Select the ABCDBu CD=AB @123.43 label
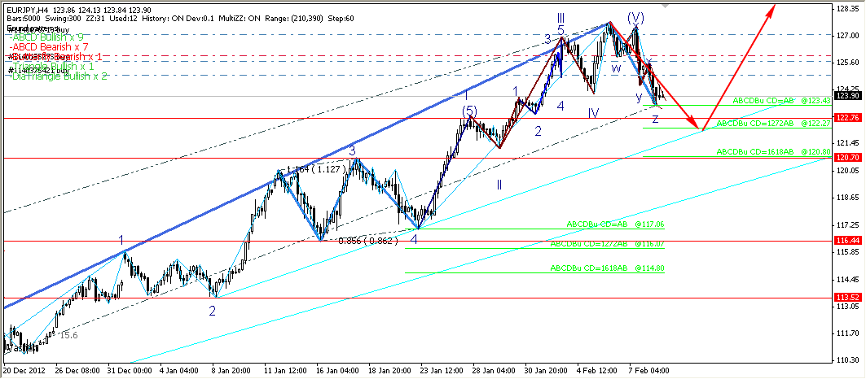The image size is (866, 379). (x=780, y=101)
